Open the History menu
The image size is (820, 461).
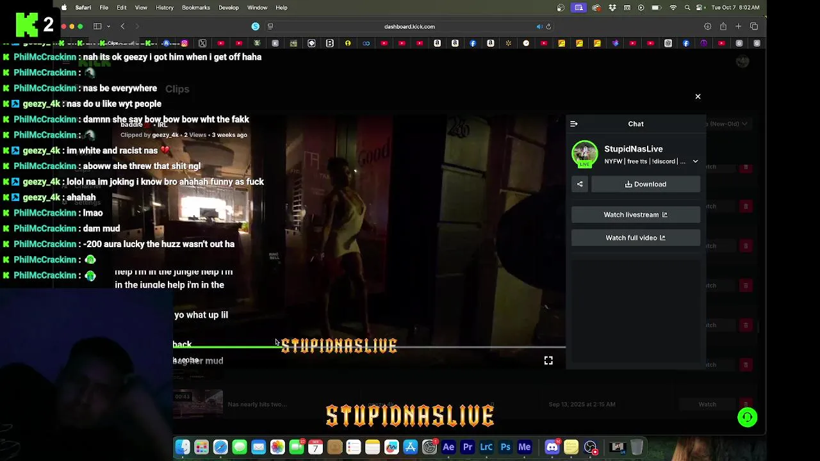point(165,8)
